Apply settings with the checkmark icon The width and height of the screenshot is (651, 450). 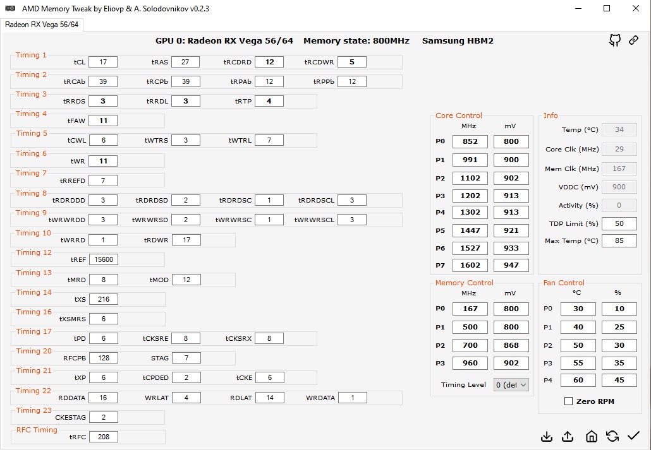coord(633,435)
